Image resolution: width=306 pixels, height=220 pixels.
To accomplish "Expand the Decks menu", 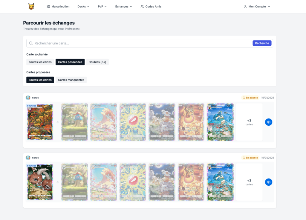I will click(83, 7).
